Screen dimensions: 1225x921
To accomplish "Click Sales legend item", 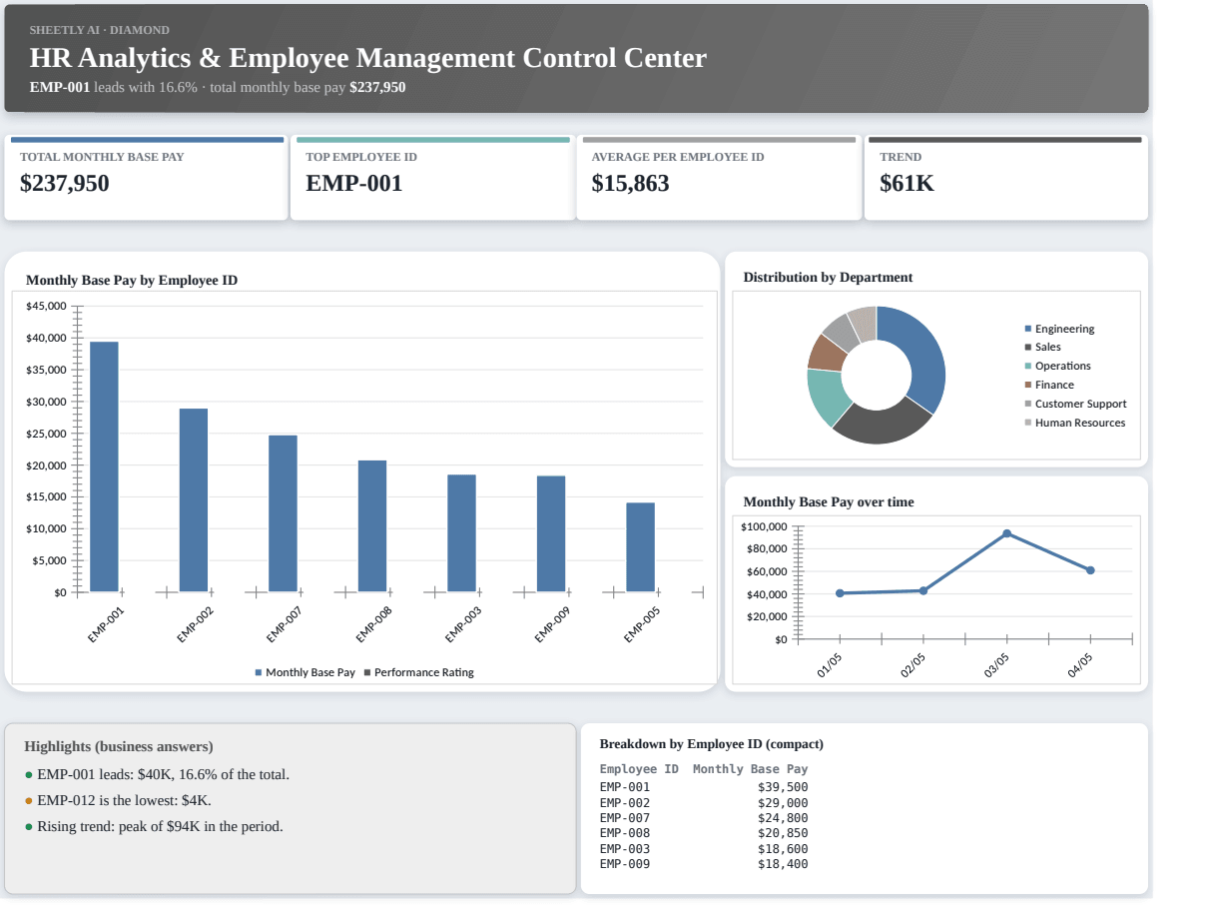I will click(1043, 347).
